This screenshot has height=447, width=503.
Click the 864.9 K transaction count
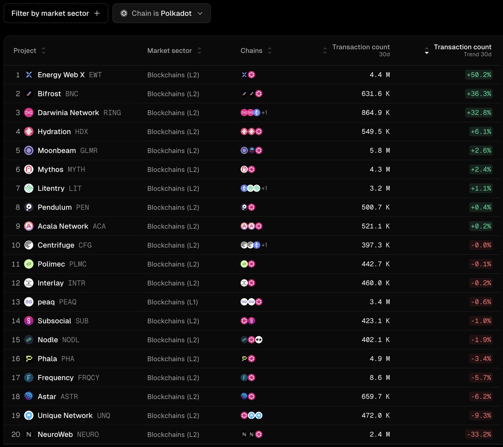376,112
